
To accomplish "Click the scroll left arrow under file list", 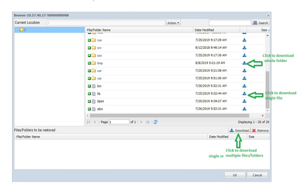I will tap(87, 116).
